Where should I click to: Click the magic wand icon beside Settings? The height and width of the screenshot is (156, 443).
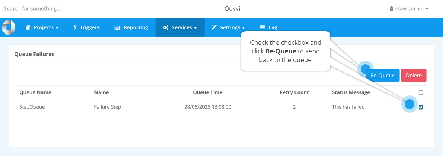tap(214, 27)
